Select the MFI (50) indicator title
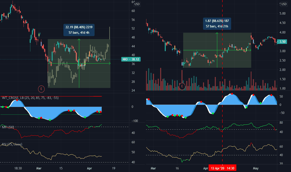Screen dimensions: 291x172 pos(8,127)
